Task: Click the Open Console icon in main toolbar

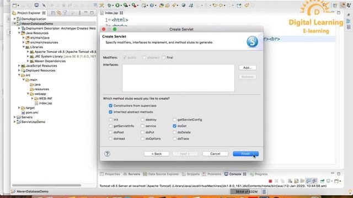Action: pos(37,5)
